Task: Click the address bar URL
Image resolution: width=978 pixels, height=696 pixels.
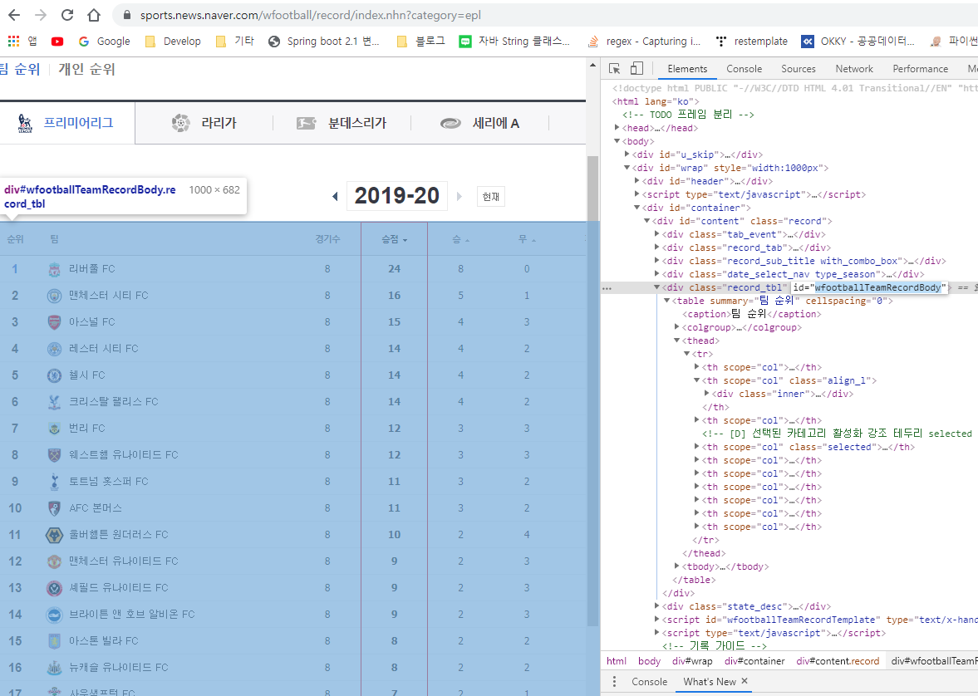Action: point(311,15)
